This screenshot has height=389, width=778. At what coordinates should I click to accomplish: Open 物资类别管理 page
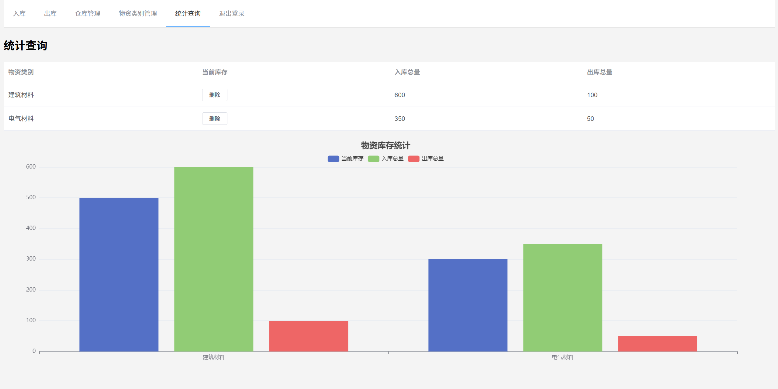(x=138, y=14)
